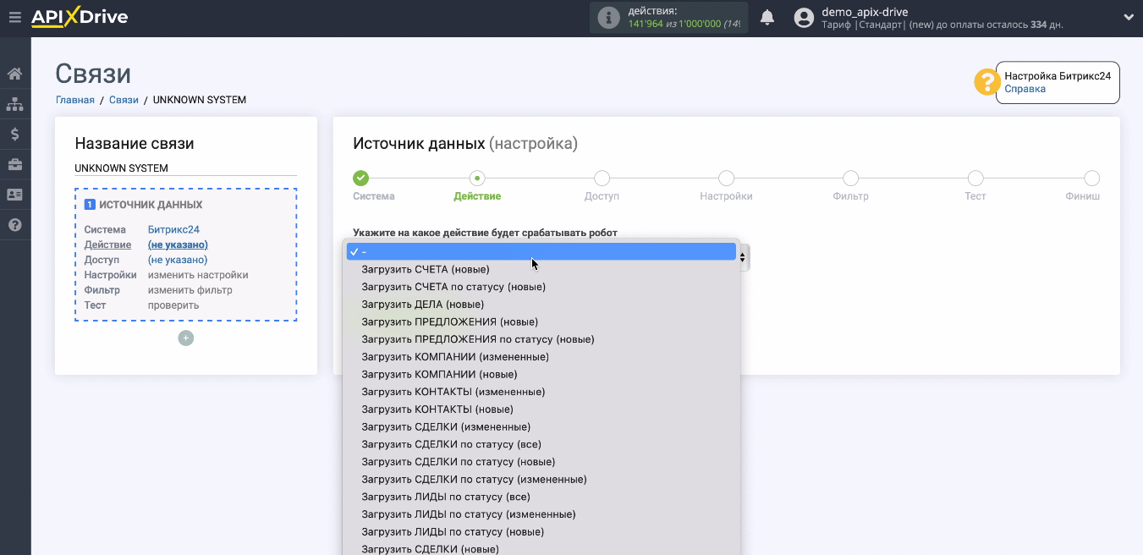Click изменить фильтр link
The width and height of the screenshot is (1143, 555).
tap(190, 290)
